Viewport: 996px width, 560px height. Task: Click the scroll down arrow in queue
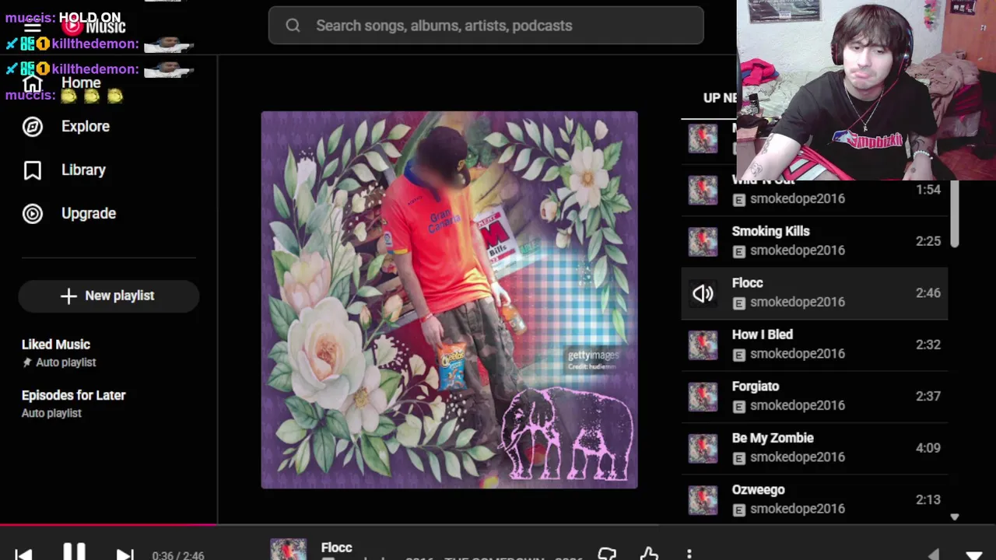pos(955,517)
